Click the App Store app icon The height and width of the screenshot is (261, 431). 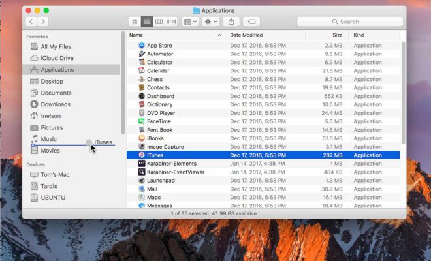142,45
